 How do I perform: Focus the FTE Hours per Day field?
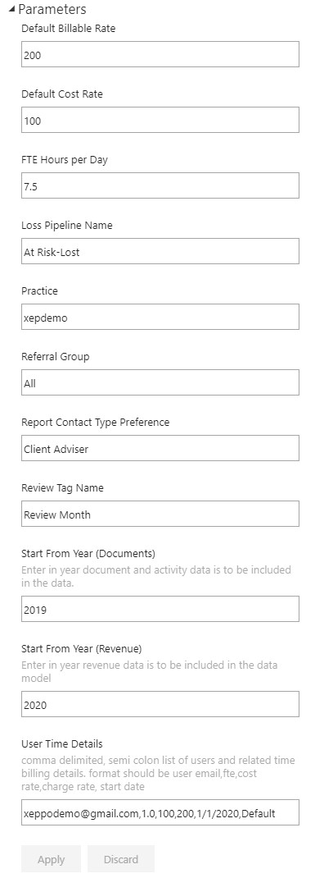tap(160, 185)
